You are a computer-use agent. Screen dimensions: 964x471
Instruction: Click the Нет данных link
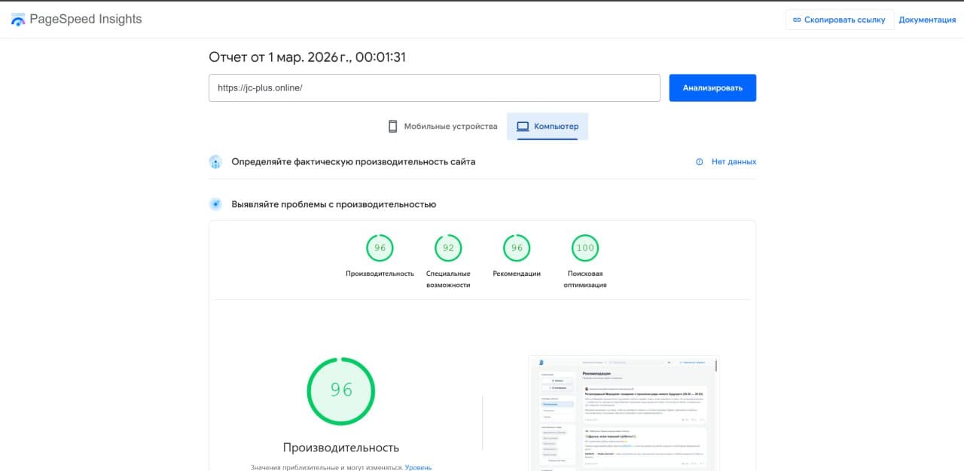734,162
